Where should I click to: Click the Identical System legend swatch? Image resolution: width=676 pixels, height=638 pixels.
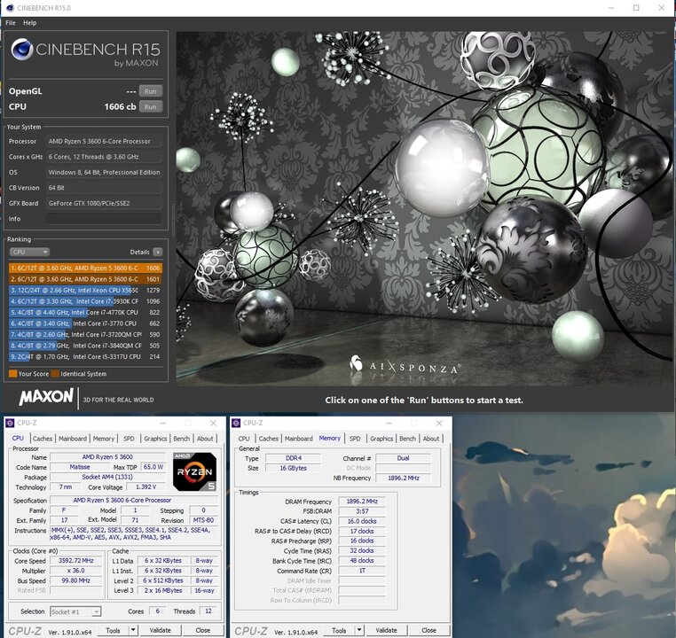click(55, 374)
